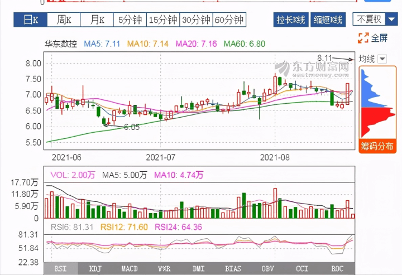Show the KDJ indicator
This screenshot has height=275, width=402.
point(95,268)
